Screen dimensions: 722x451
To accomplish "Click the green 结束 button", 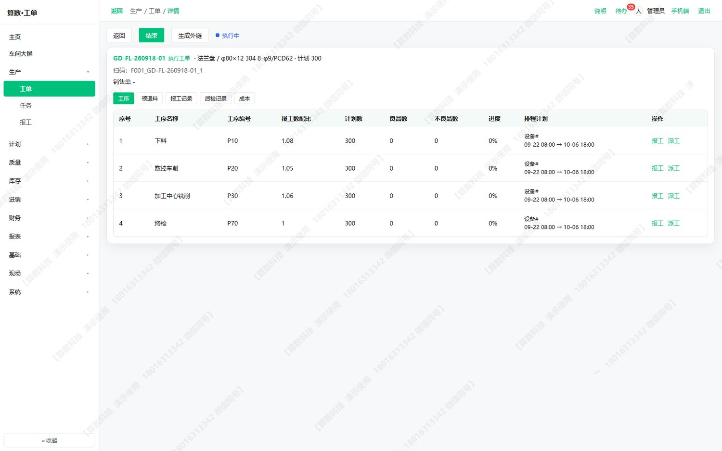I will pyautogui.click(x=152, y=36).
